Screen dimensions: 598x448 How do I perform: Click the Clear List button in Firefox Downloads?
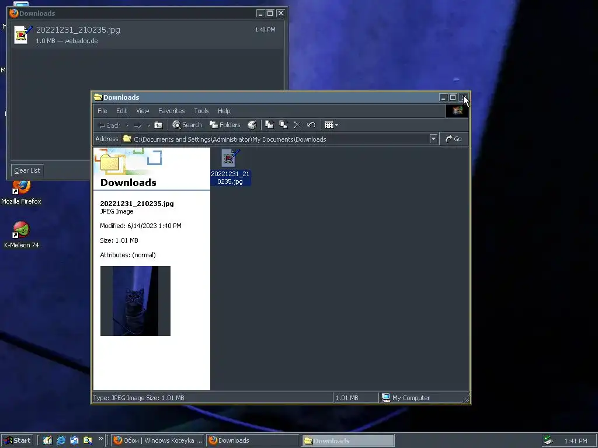[x=27, y=170]
